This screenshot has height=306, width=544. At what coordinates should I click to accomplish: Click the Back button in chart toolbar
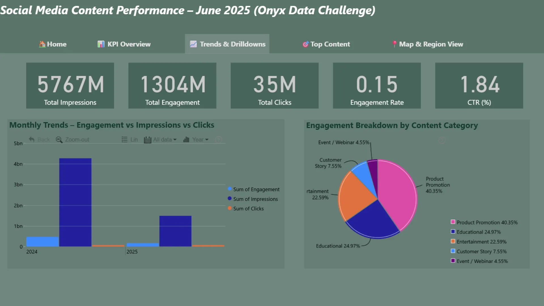[39, 140]
